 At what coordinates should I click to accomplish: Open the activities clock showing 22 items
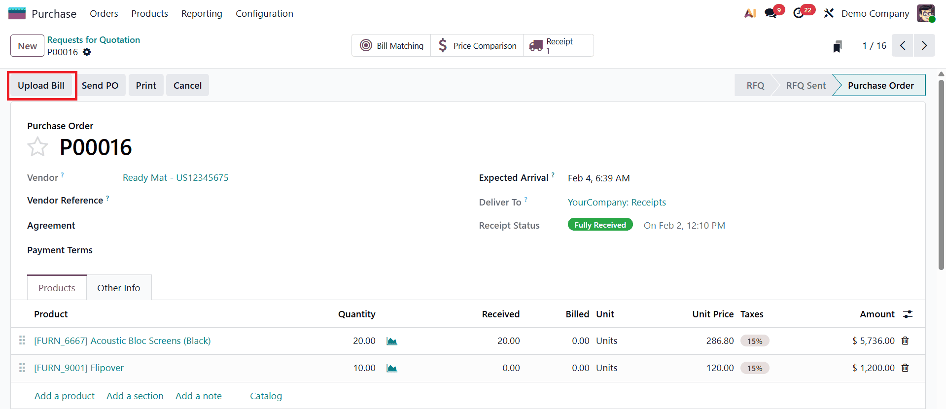799,13
